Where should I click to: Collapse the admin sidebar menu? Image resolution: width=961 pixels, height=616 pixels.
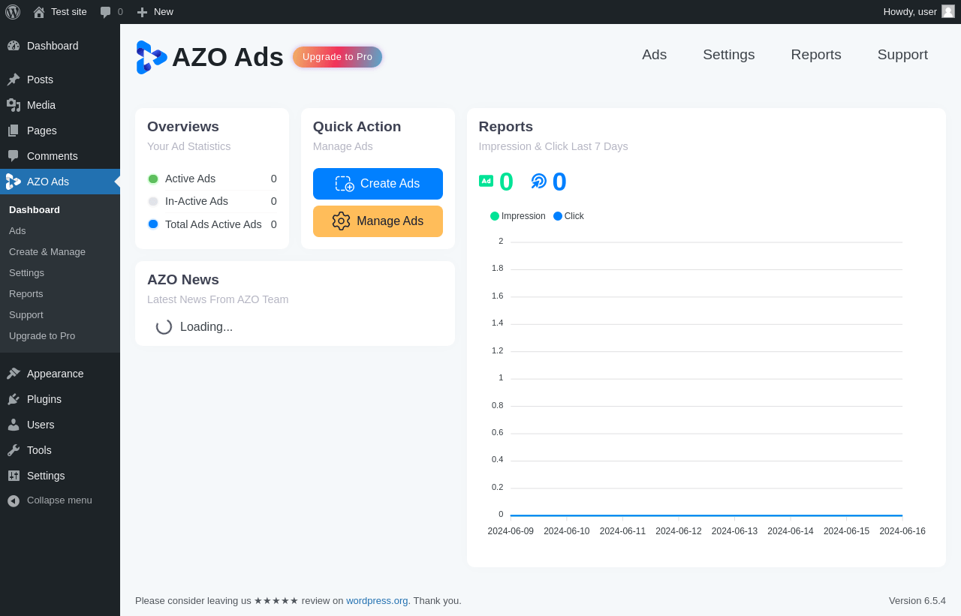(x=50, y=500)
